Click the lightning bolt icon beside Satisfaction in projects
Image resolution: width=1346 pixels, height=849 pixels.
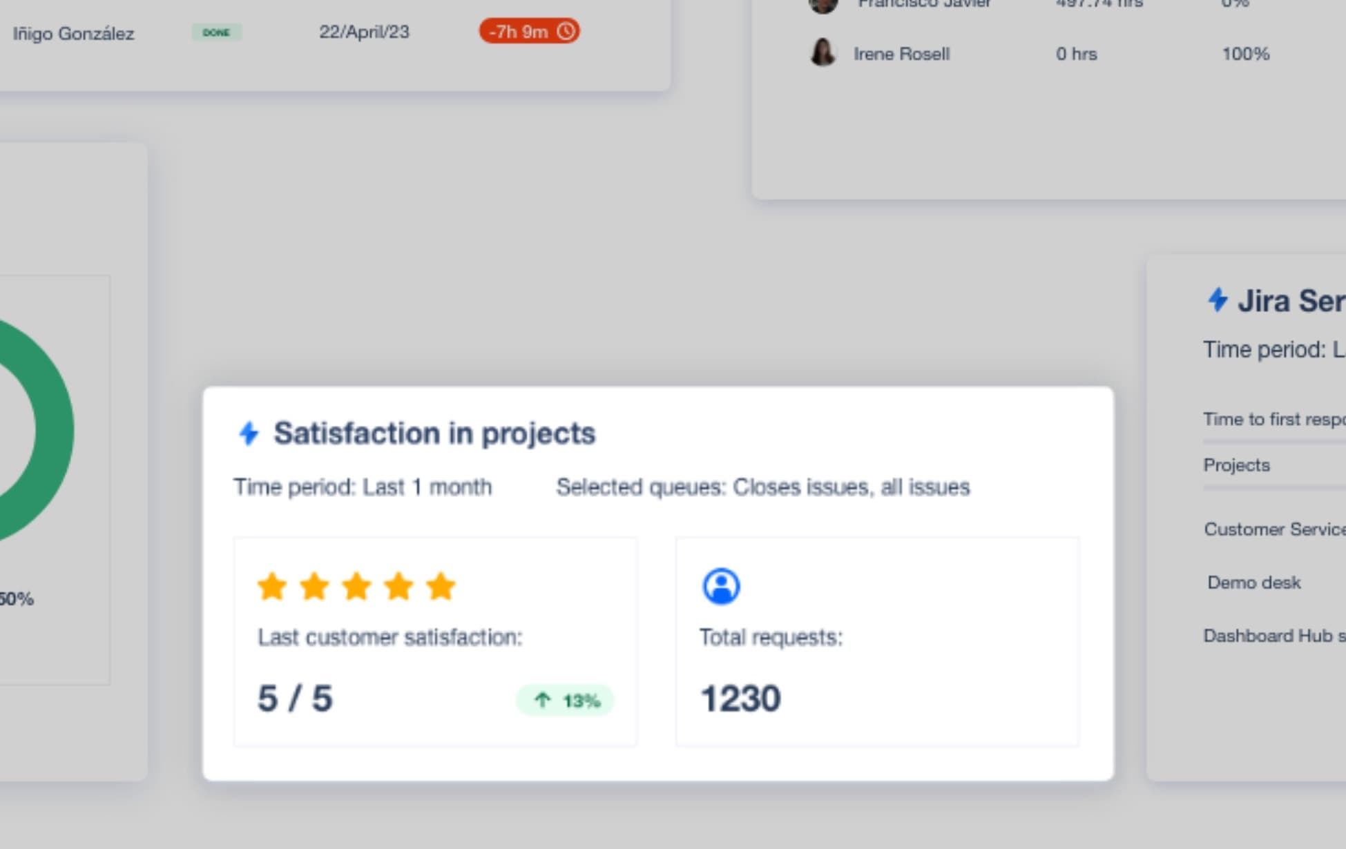[x=249, y=433]
